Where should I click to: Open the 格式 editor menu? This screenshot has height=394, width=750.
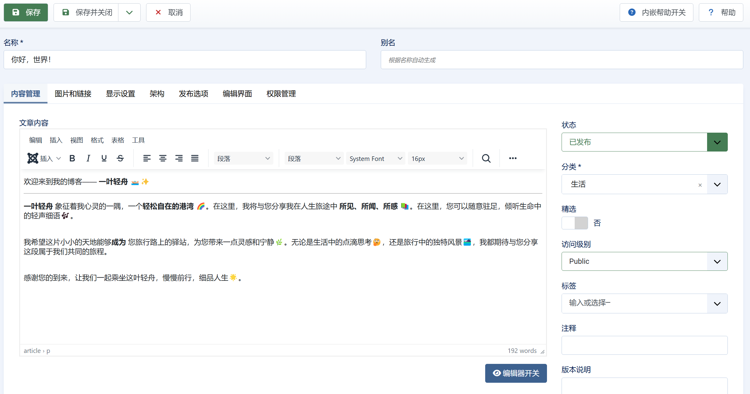[97, 140]
